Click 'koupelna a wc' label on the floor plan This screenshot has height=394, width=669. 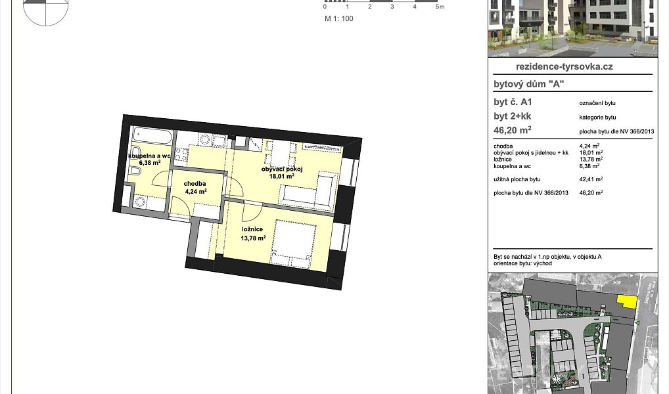(x=149, y=156)
